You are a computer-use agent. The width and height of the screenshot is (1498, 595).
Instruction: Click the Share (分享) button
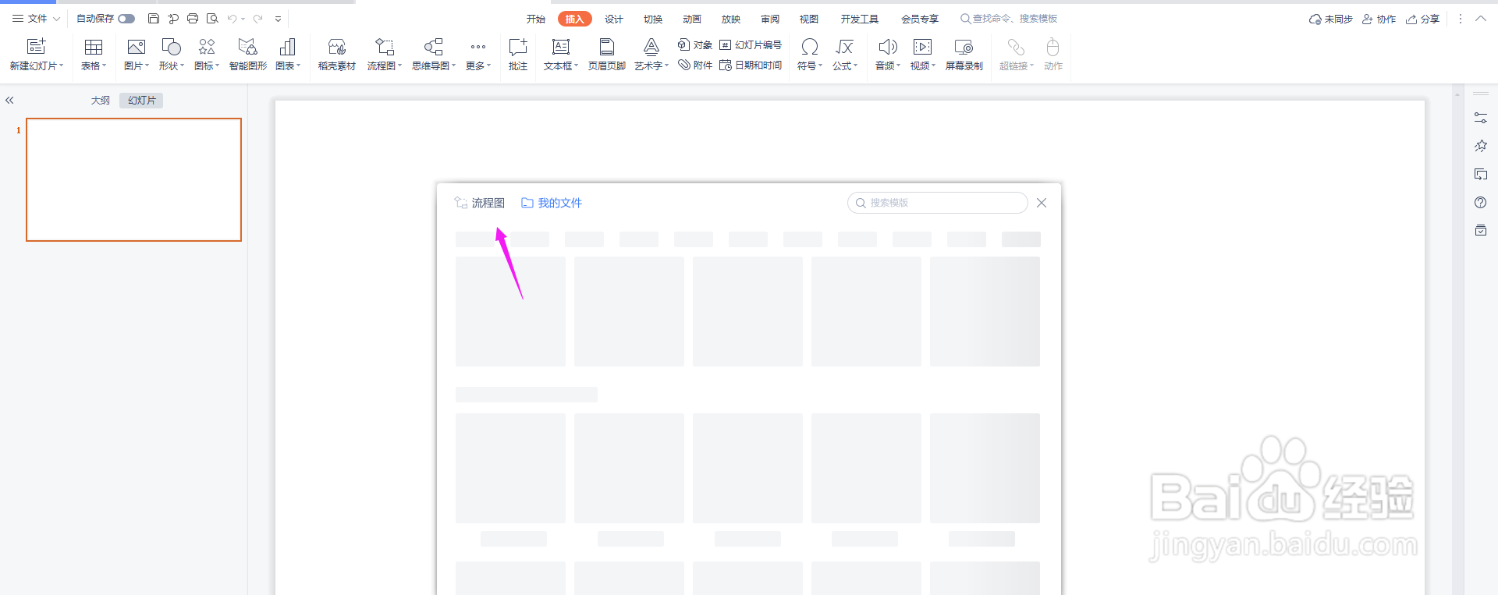click(x=1423, y=19)
